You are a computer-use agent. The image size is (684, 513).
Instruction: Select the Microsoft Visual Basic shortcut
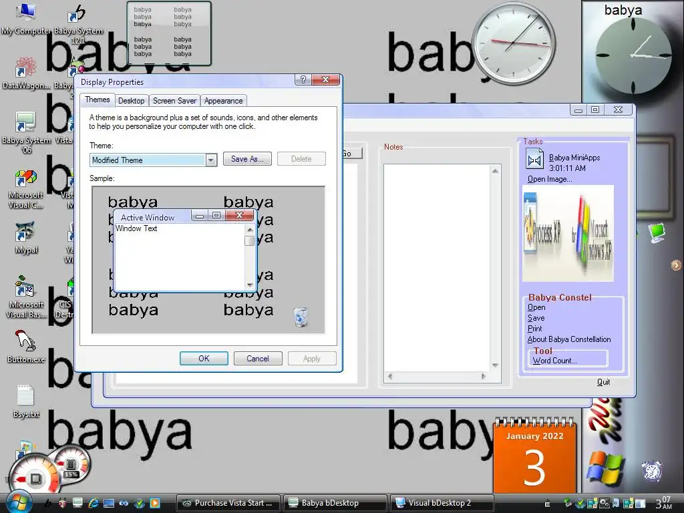tap(26, 297)
